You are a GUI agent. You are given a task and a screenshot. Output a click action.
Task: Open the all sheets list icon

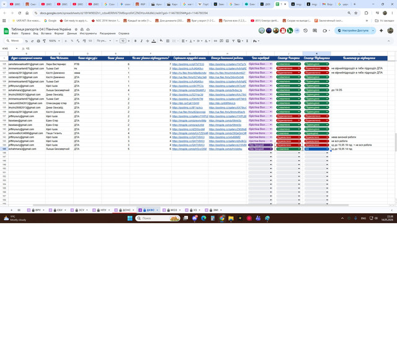click(19, 210)
